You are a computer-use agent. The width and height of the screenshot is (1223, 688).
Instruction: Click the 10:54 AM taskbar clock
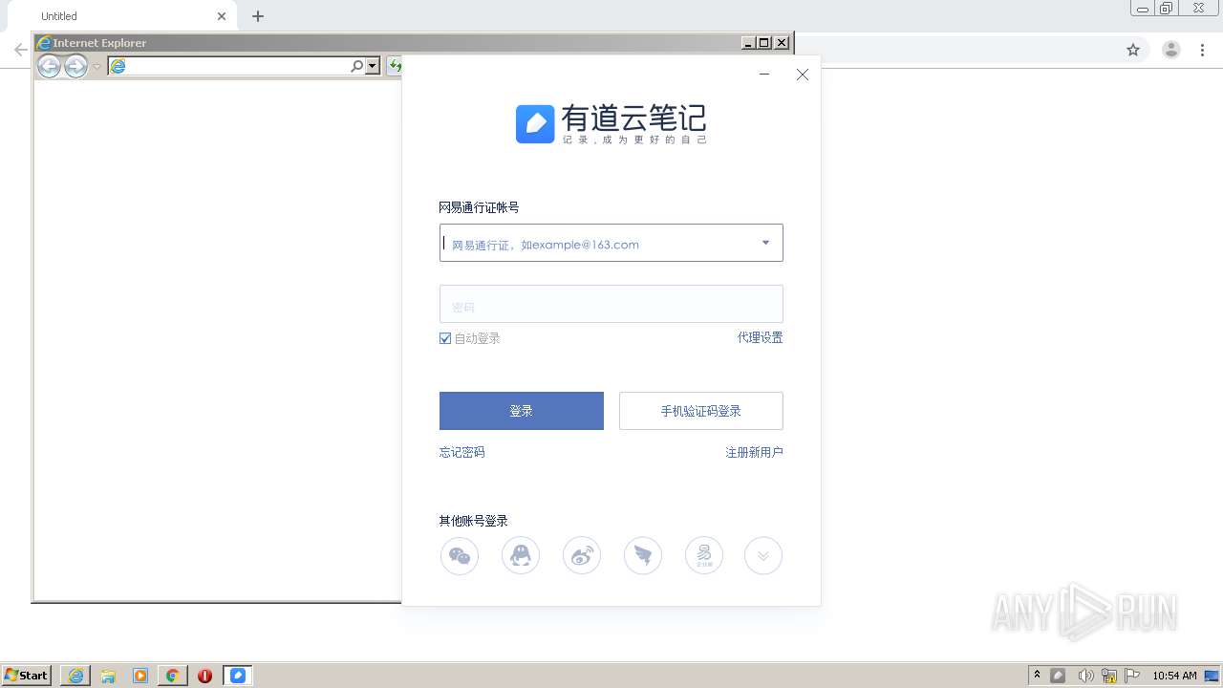(1174, 676)
